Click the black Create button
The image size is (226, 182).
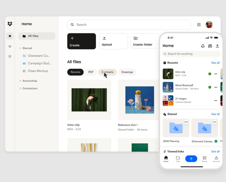pos(82,41)
